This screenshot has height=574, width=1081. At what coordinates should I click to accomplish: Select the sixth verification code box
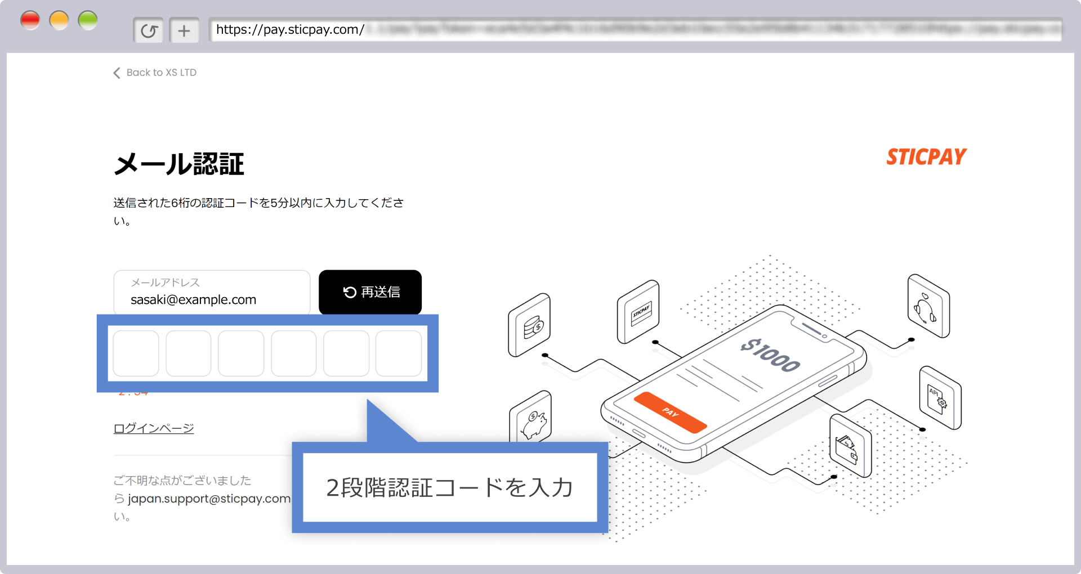(x=399, y=353)
